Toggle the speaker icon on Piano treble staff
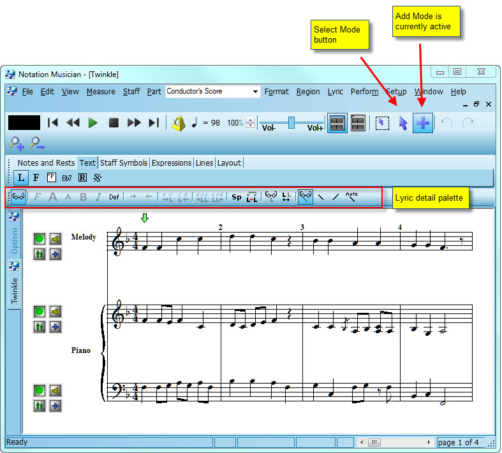The image size is (502, 453). click(x=55, y=312)
